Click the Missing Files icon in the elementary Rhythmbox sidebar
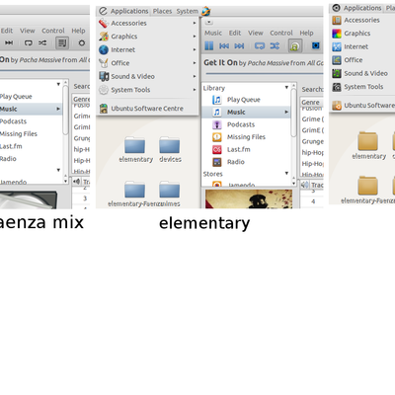Screen dimensions: 395x395 pyautogui.click(x=216, y=137)
